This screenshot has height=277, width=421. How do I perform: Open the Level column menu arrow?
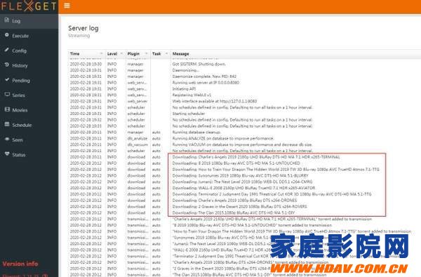click(121, 54)
